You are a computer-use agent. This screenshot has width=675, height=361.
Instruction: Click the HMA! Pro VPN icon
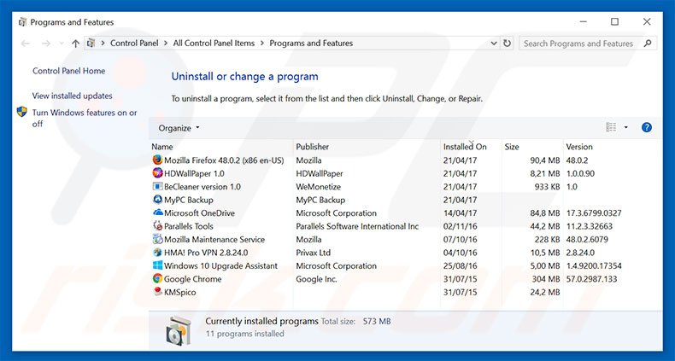[x=157, y=253]
